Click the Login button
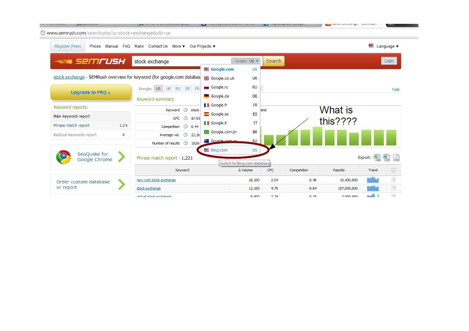Screen dimensions: 469x331 click(389, 61)
